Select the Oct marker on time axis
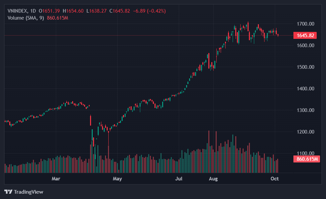 [x=274, y=179]
